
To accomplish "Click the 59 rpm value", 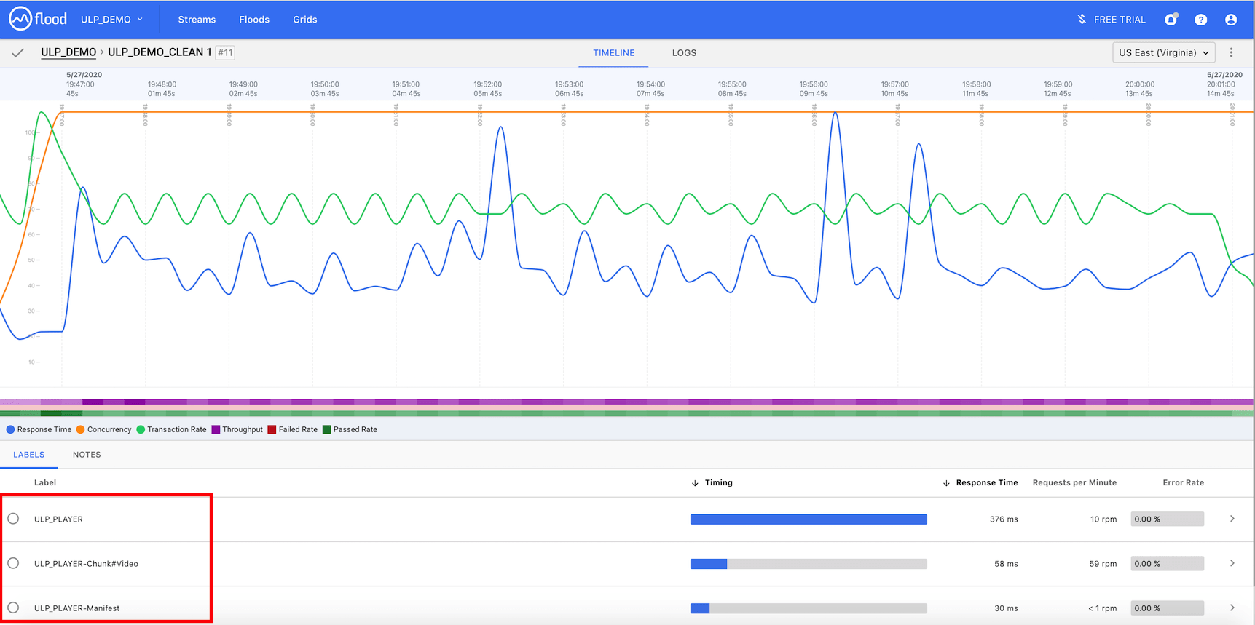I will (1103, 564).
